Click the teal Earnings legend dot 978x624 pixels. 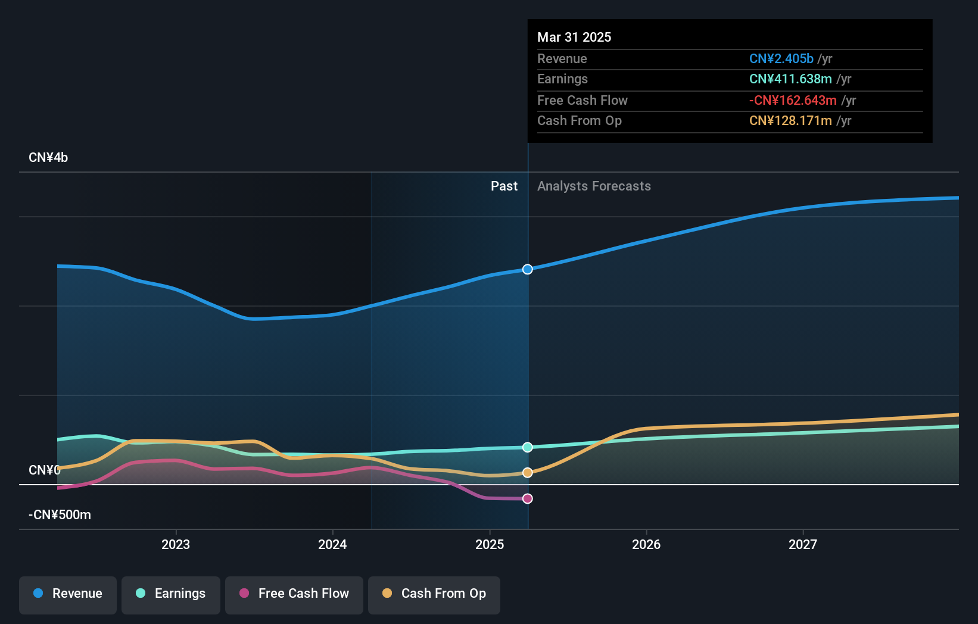[141, 593]
